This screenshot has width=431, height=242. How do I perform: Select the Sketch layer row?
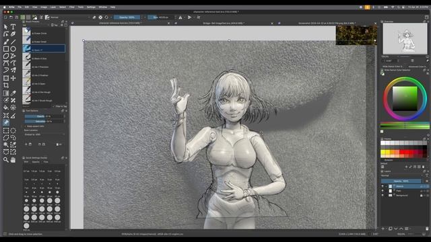click(405, 186)
